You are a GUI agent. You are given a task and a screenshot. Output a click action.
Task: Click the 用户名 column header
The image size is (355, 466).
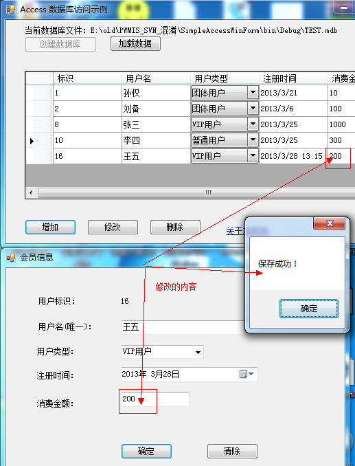(x=156, y=78)
